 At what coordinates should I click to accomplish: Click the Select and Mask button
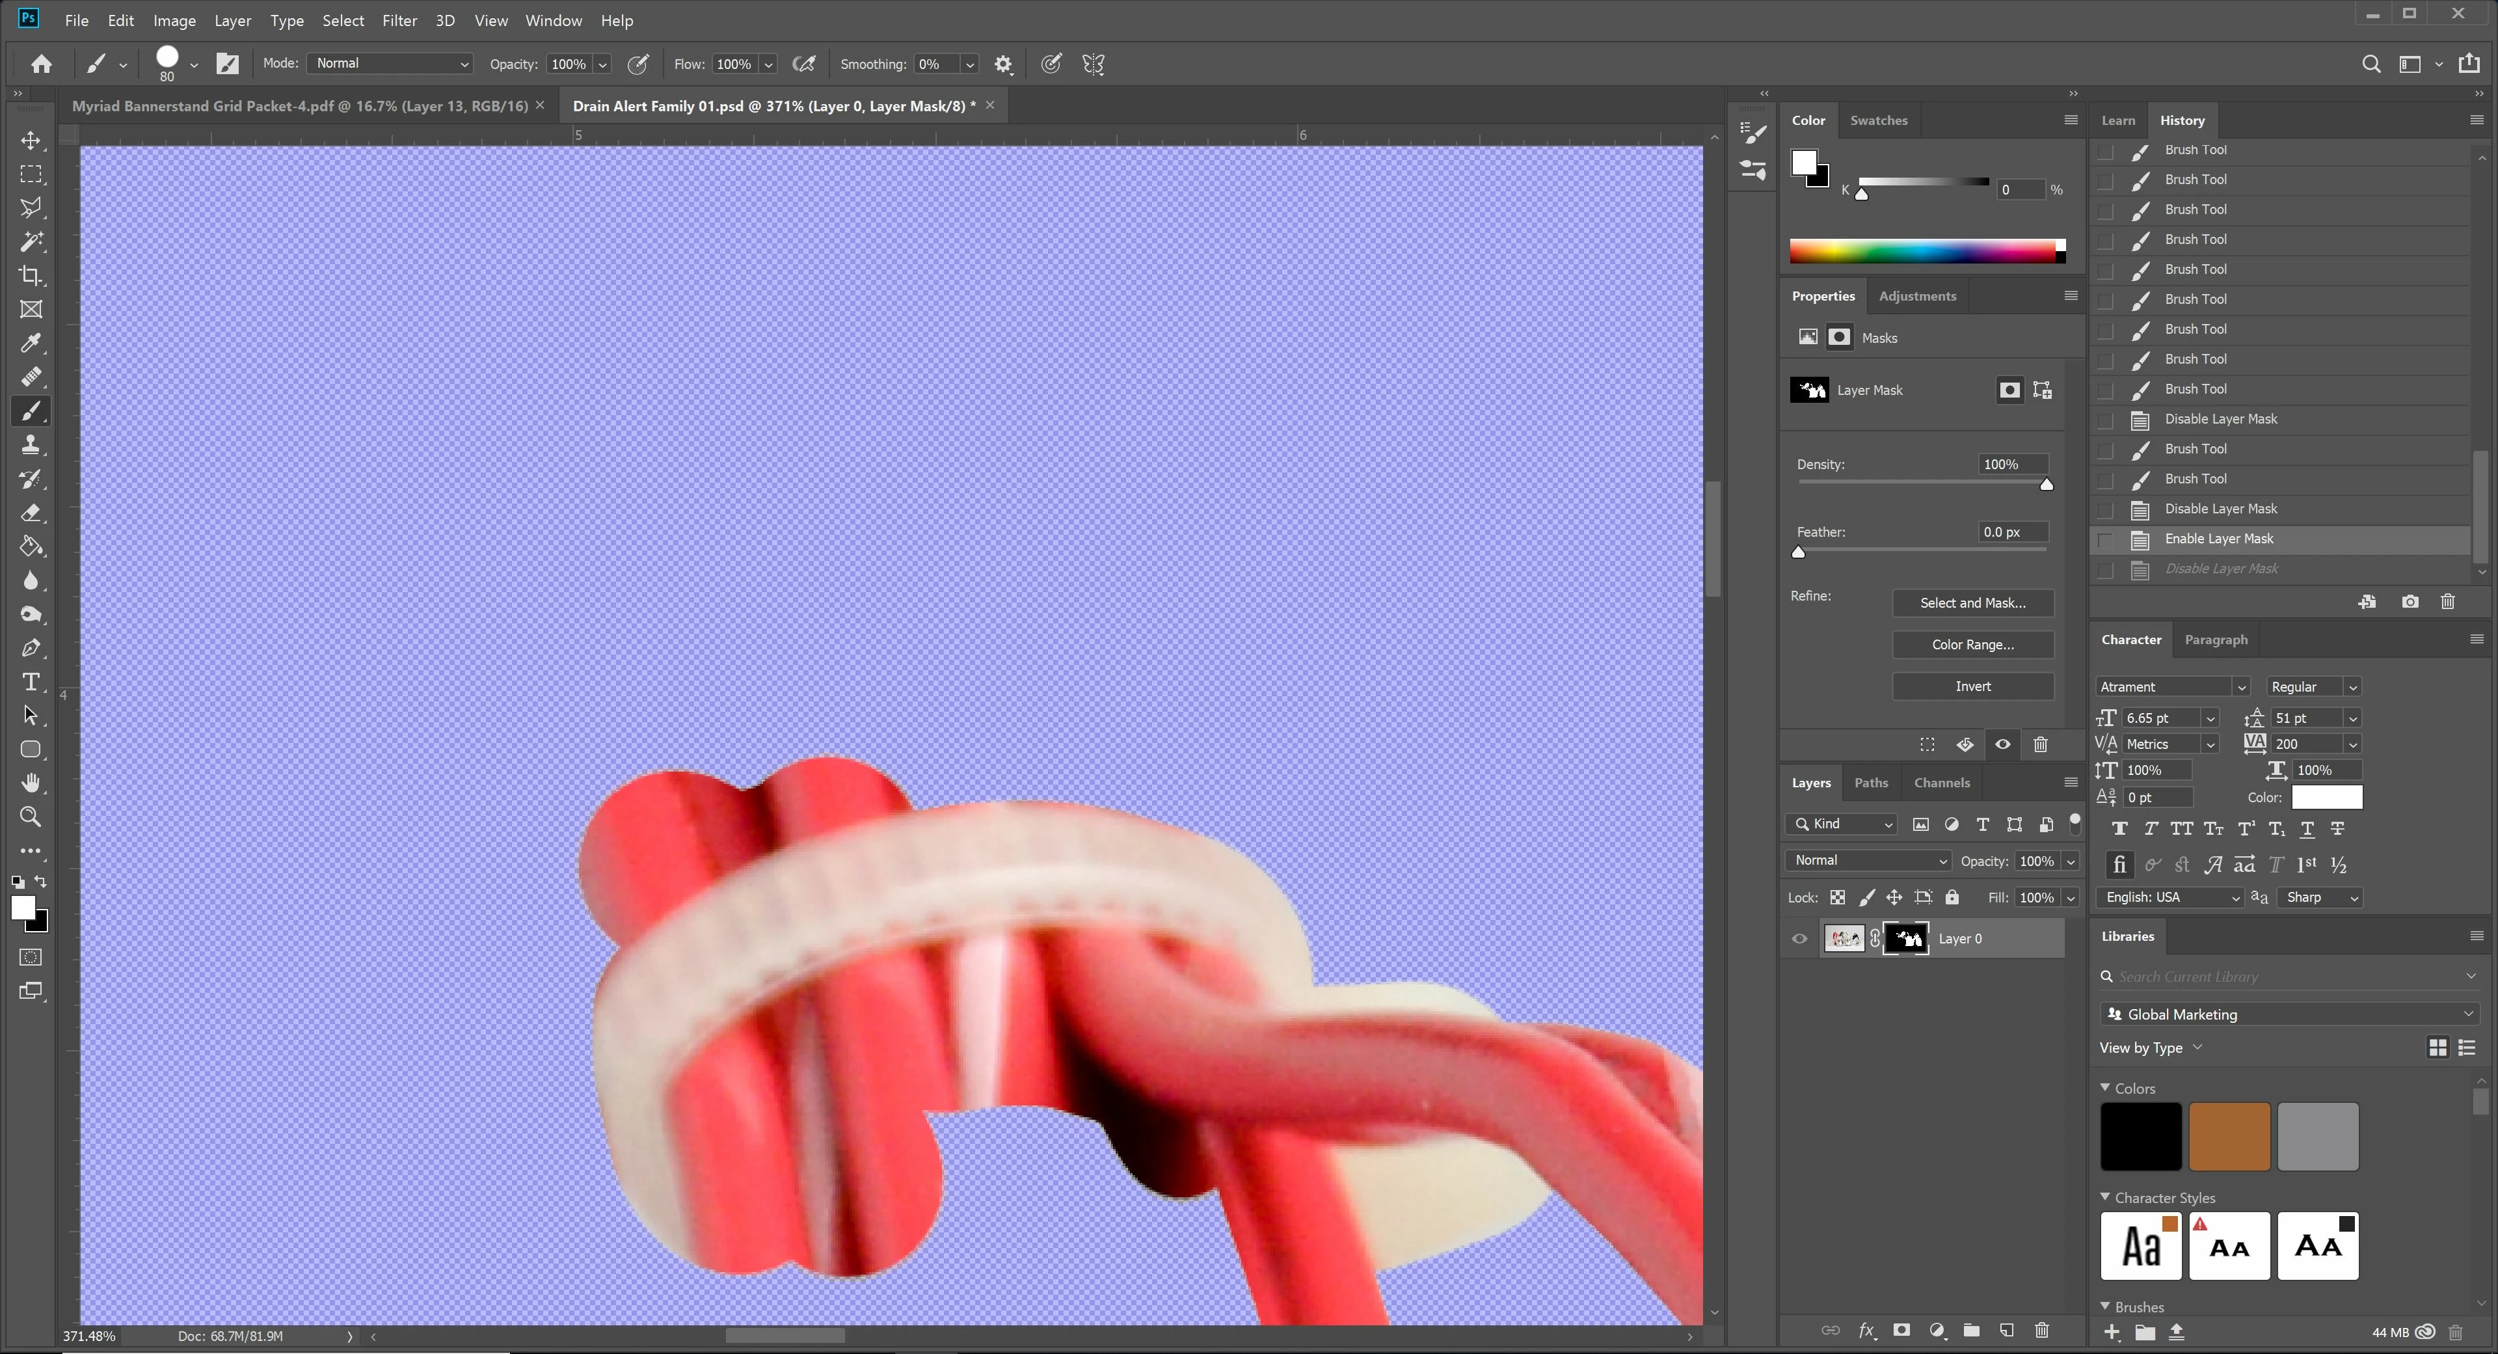(x=1972, y=603)
